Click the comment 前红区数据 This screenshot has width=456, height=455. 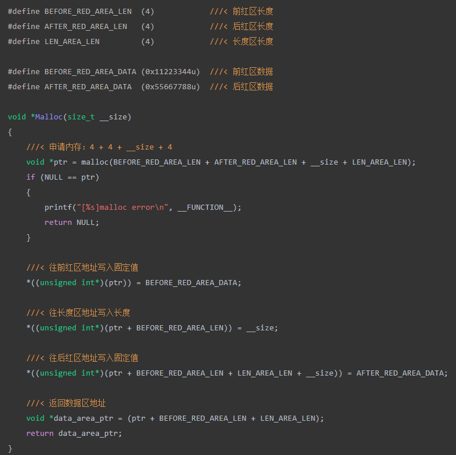pyautogui.click(x=253, y=72)
